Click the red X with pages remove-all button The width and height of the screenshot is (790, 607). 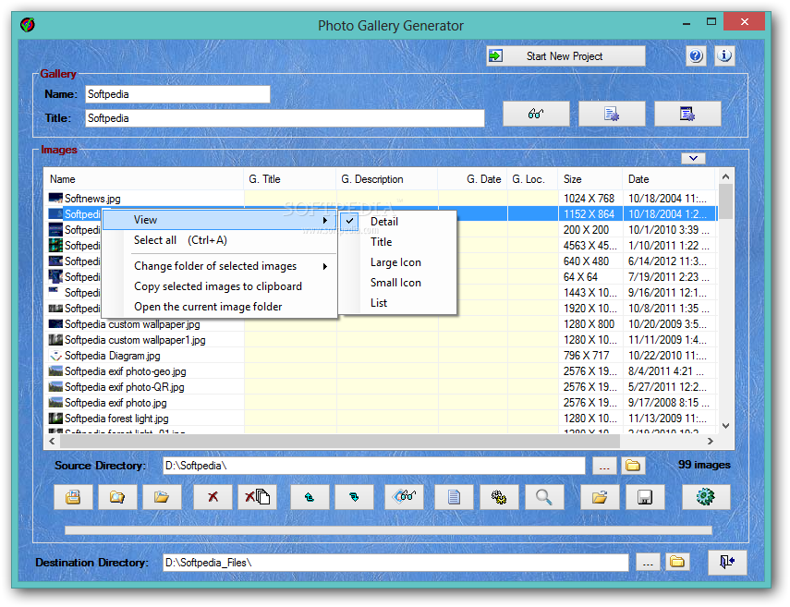(257, 497)
